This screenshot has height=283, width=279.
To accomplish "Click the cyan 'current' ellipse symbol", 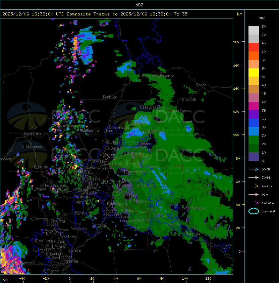I will tap(254, 211).
